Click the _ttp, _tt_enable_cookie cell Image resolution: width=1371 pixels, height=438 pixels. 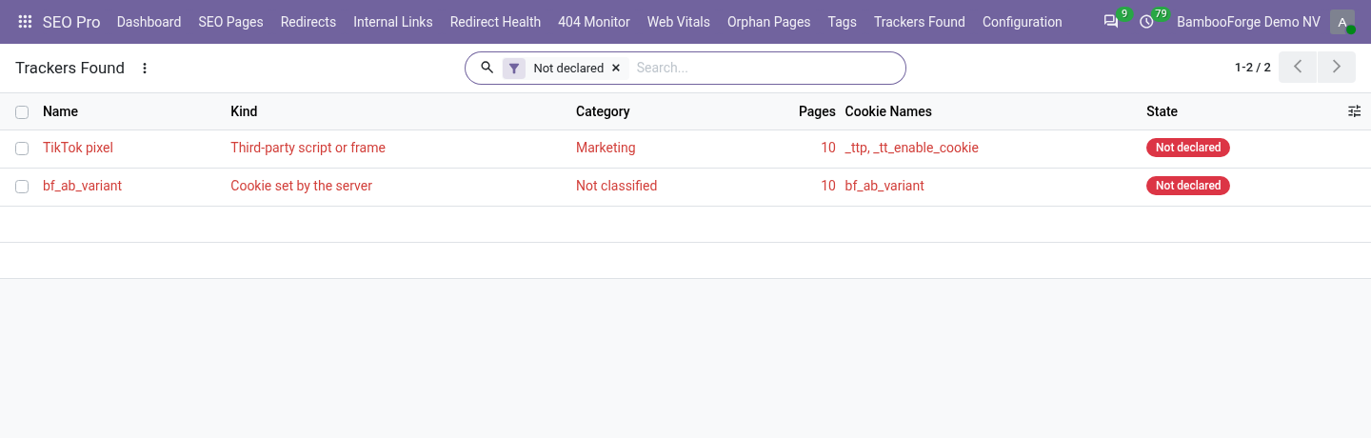[912, 148]
